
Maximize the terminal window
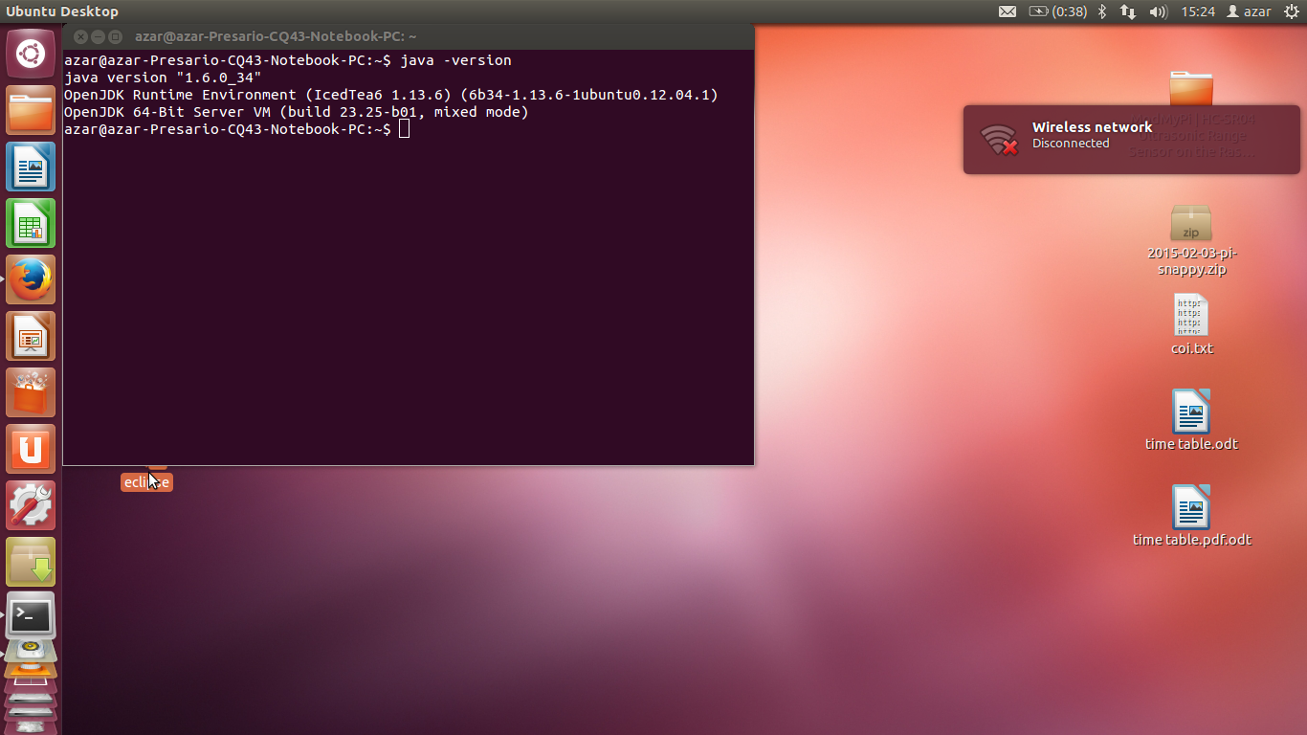point(115,36)
